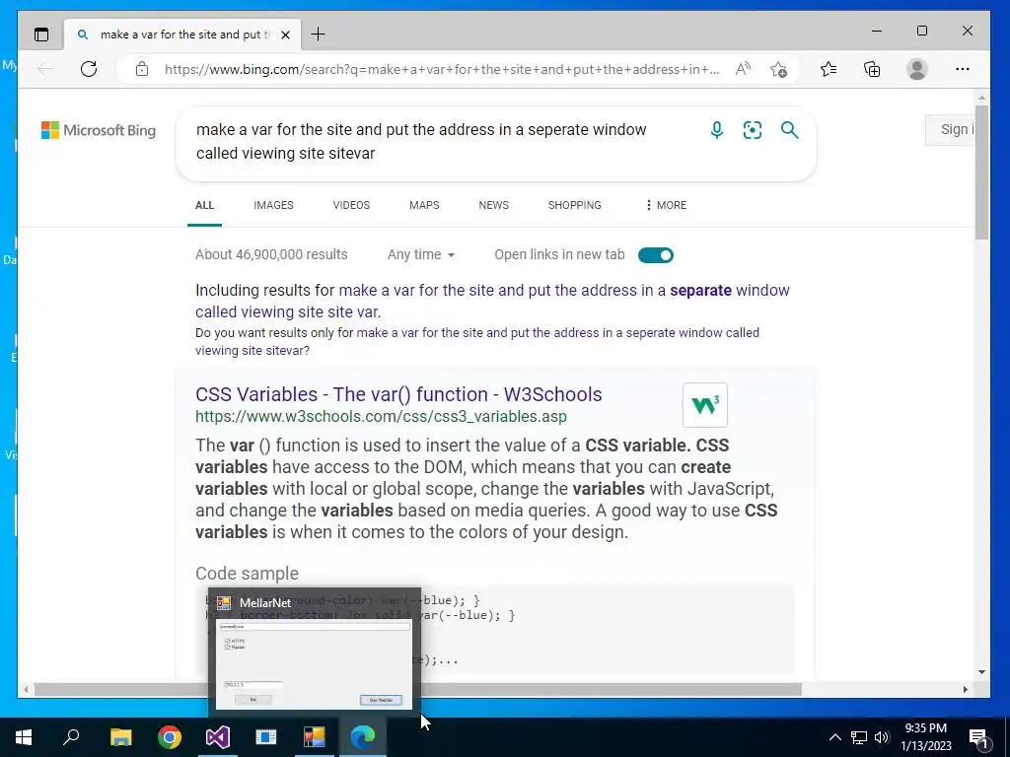
Task: Refresh the current page
Action: click(89, 69)
